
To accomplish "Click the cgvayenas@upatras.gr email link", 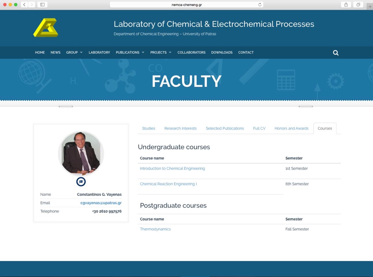I will [101, 203].
